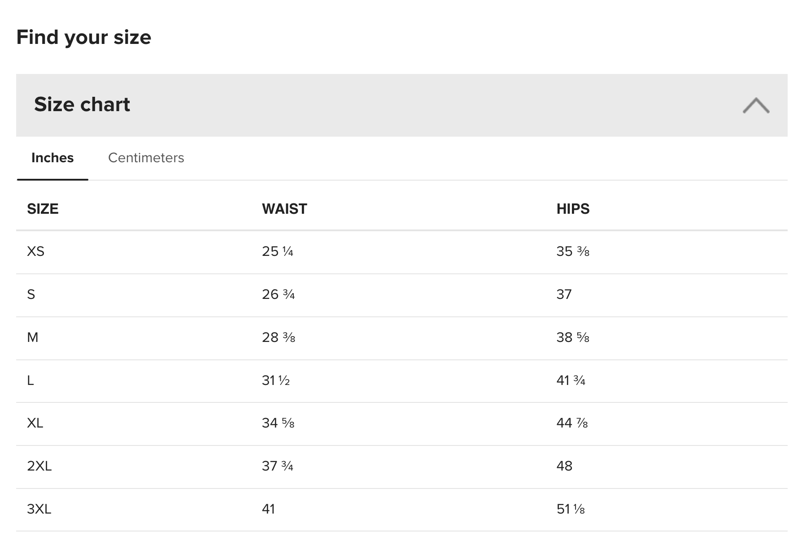The width and height of the screenshot is (802, 553).
Task: Click the WAIST column header
Action: (x=284, y=209)
